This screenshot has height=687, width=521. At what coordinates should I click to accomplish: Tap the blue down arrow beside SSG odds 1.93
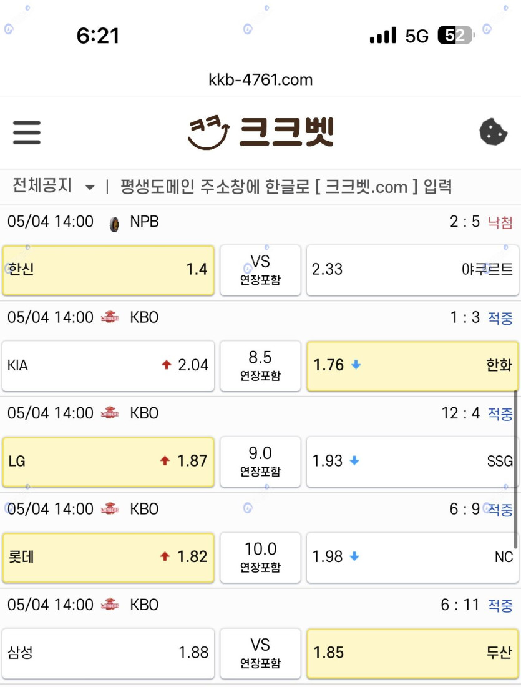354,460
